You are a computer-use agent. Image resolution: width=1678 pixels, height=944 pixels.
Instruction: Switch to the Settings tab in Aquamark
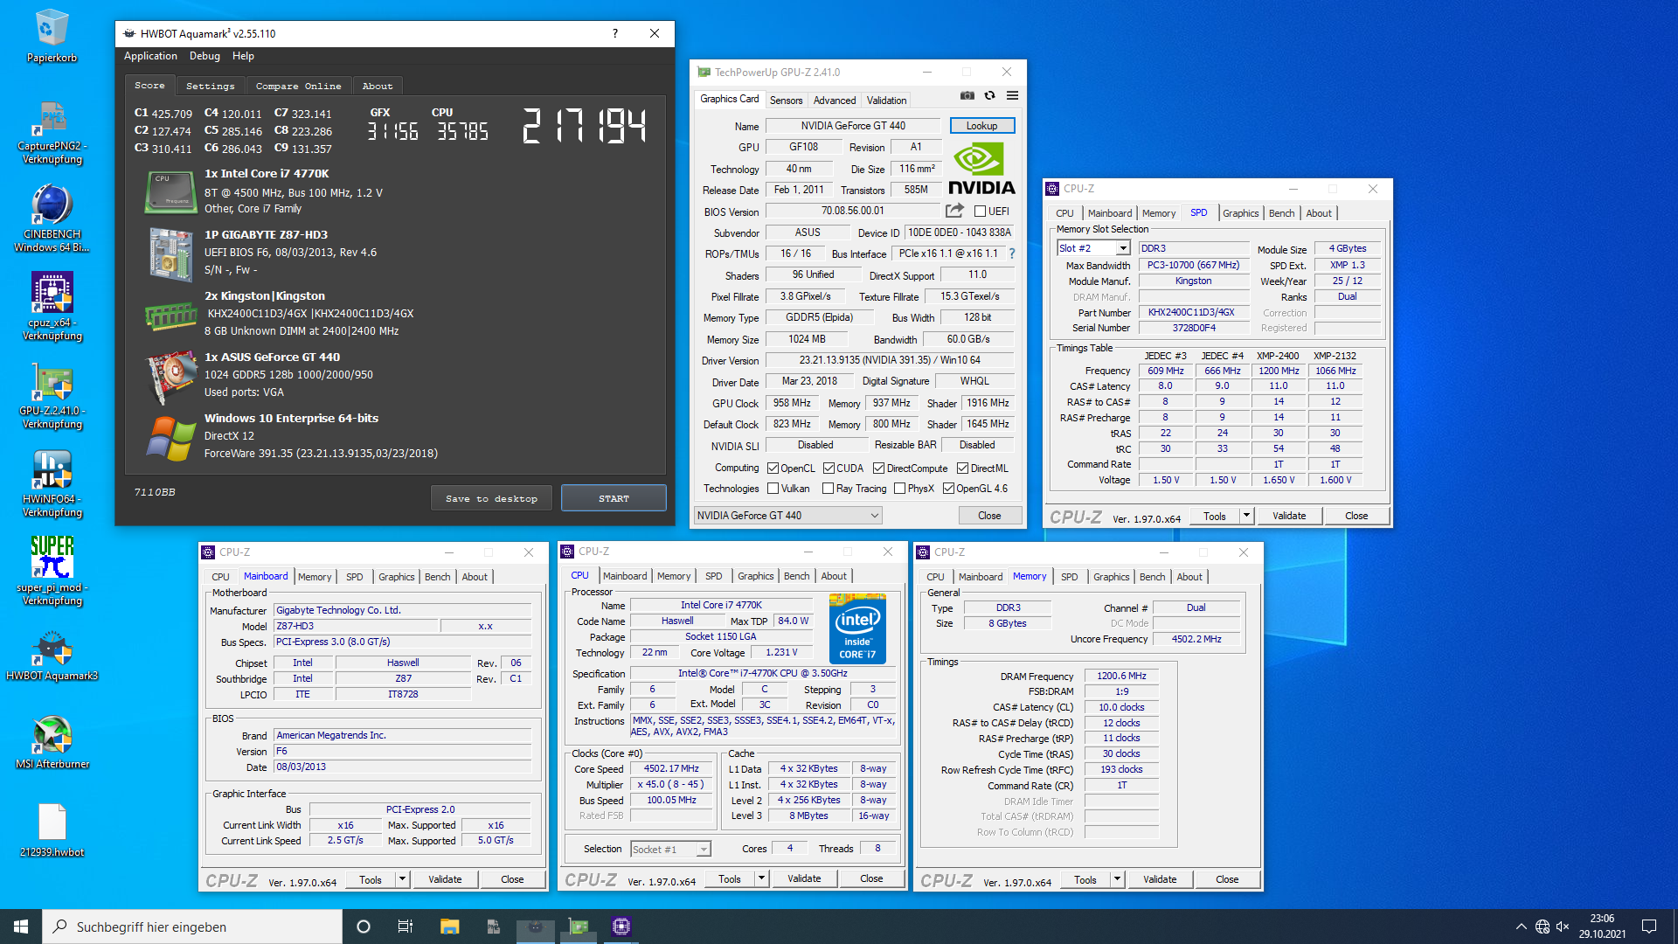(210, 86)
